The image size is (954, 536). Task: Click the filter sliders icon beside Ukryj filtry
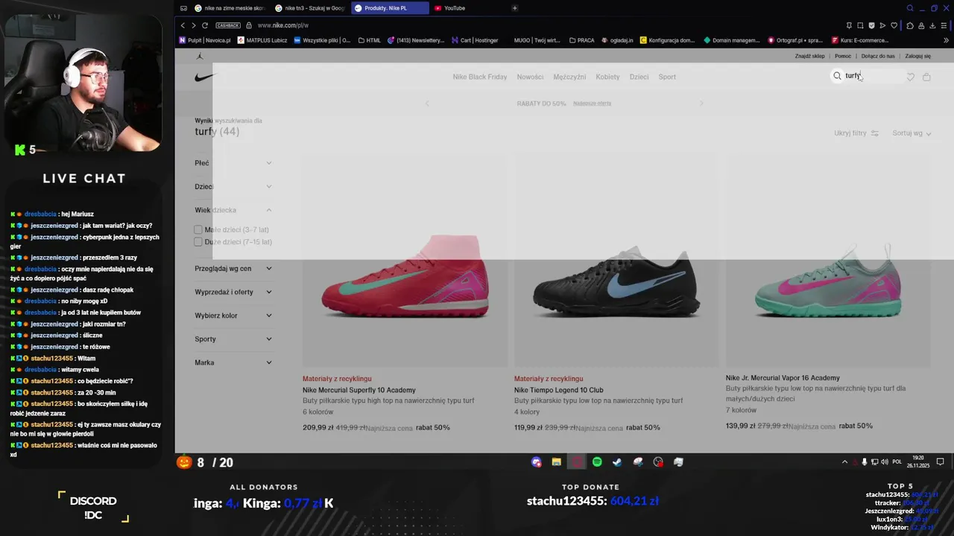click(875, 133)
